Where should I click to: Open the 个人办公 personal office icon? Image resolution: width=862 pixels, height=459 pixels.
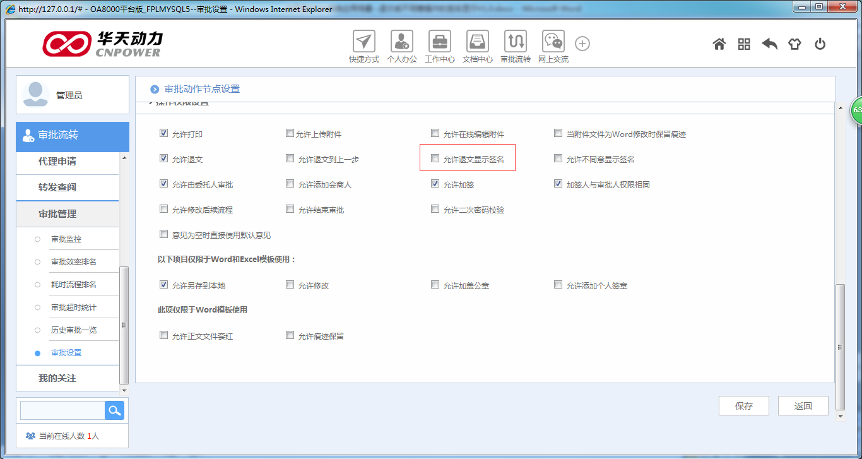point(402,42)
